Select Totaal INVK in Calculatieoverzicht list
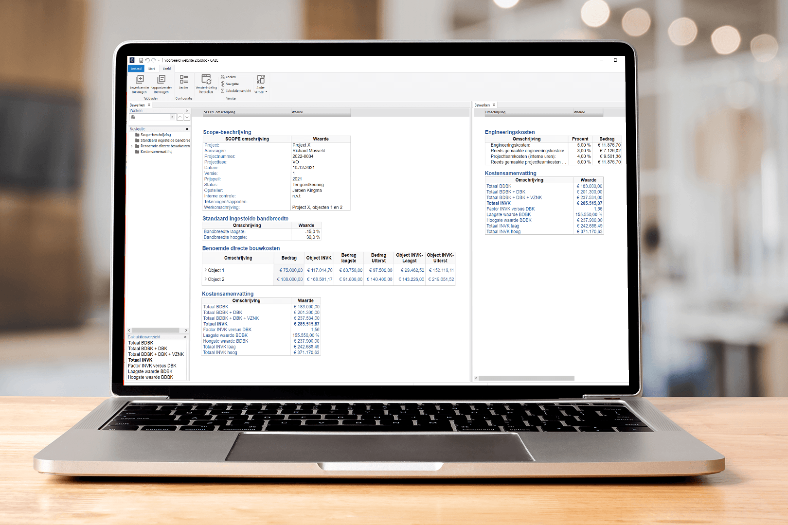 [140, 360]
